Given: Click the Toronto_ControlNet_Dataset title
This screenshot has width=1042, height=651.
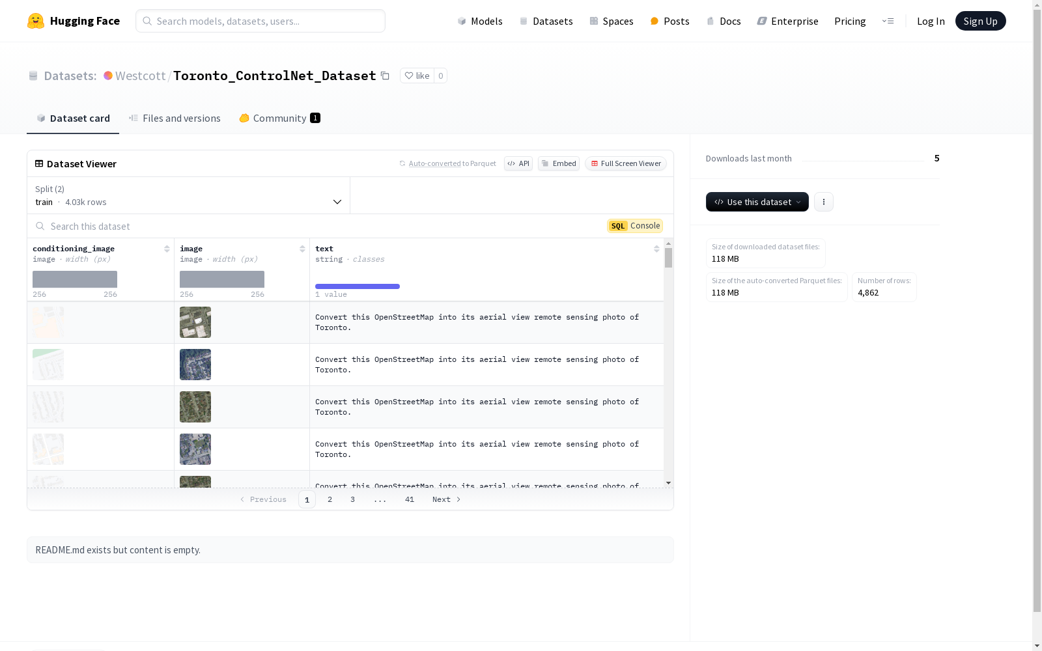Looking at the screenshot, I should (274, 76).
